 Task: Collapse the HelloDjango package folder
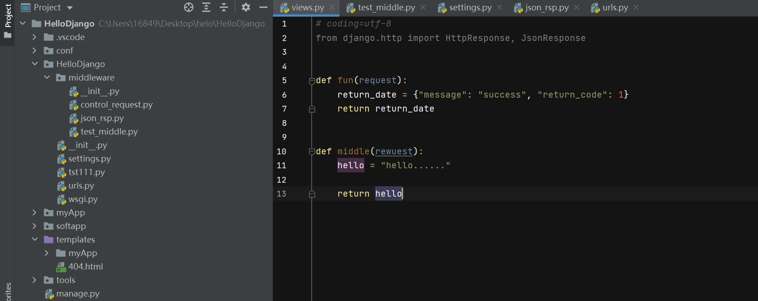pos(35,64)
